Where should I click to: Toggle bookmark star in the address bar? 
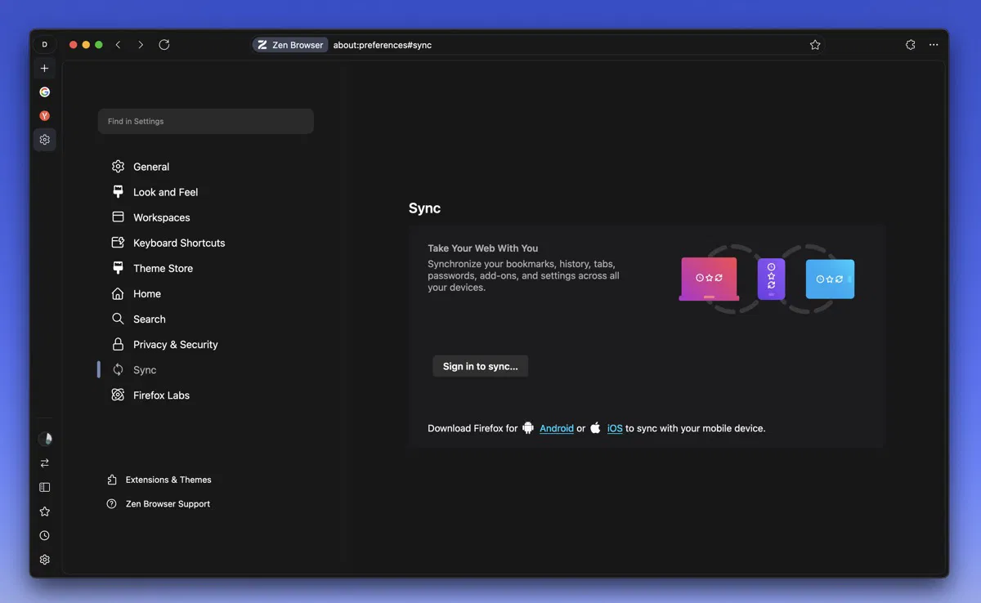click(814, 45)
